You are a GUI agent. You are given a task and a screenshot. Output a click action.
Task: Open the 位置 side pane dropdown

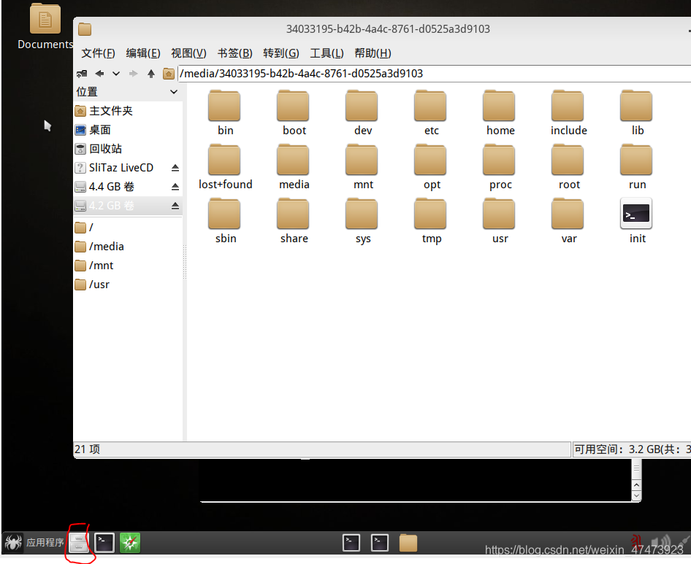[174, 92]
